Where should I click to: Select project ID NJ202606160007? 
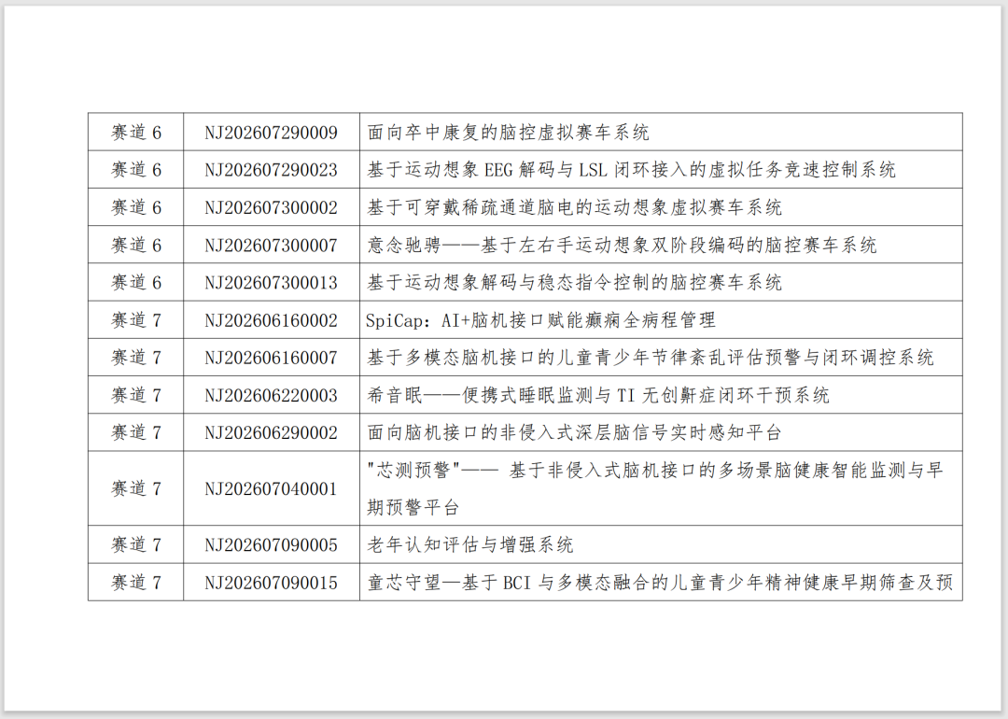click(271, 358)
